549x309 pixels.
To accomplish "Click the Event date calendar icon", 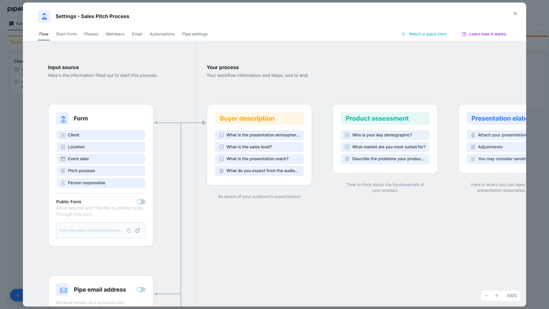I will tap(63, 159).
